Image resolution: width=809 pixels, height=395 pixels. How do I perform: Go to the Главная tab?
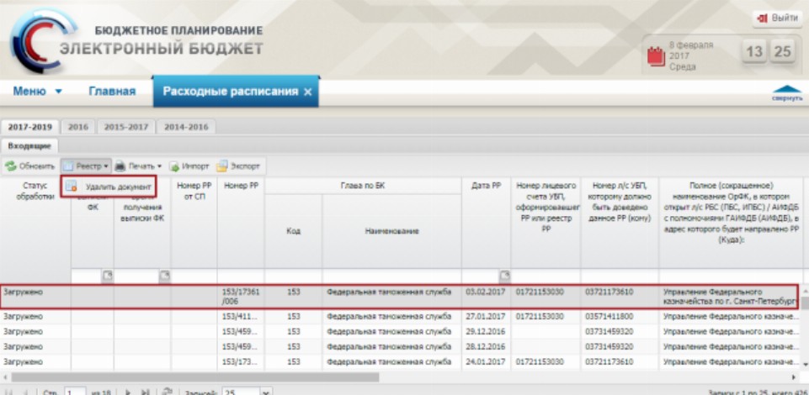tap(112, 92)
